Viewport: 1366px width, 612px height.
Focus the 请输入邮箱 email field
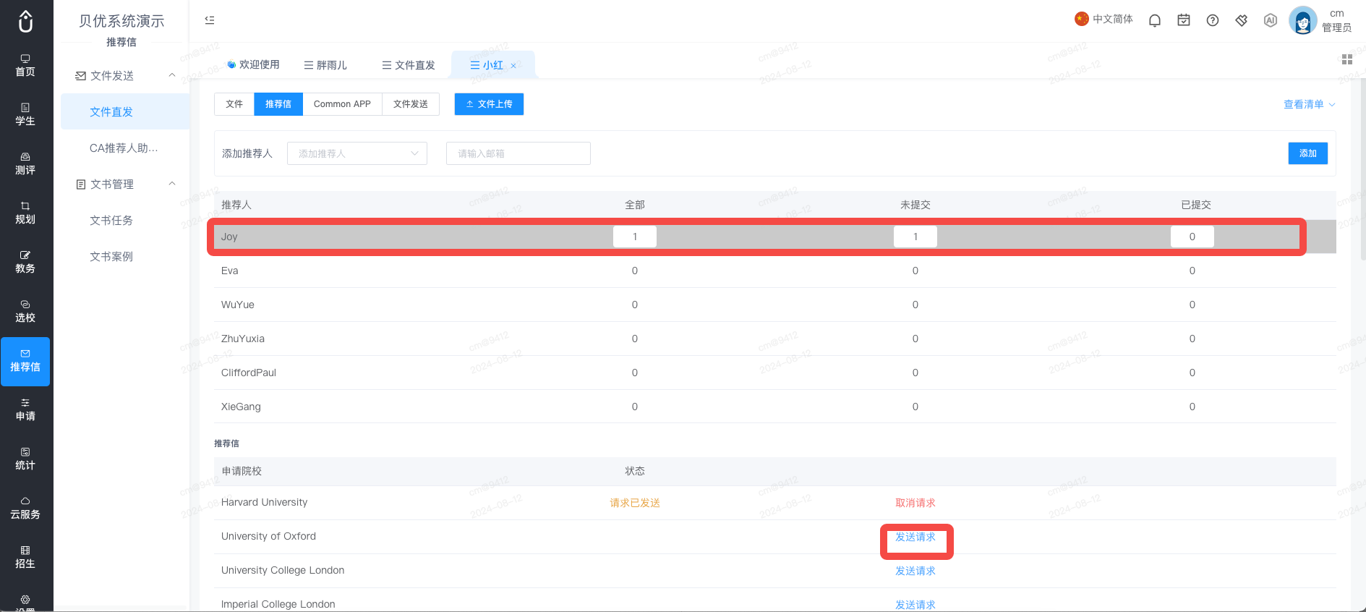[518, 153]
